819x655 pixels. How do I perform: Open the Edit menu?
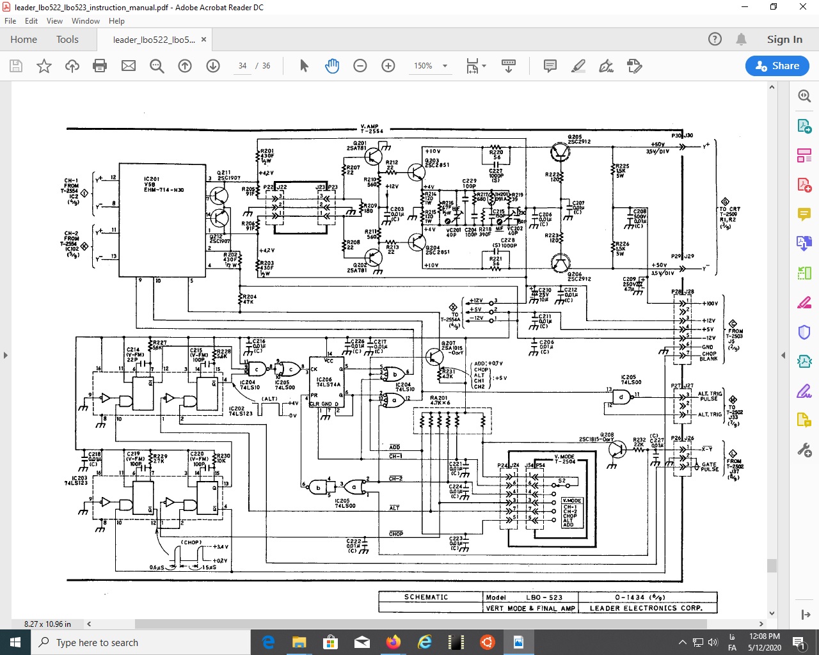(31, 21)
